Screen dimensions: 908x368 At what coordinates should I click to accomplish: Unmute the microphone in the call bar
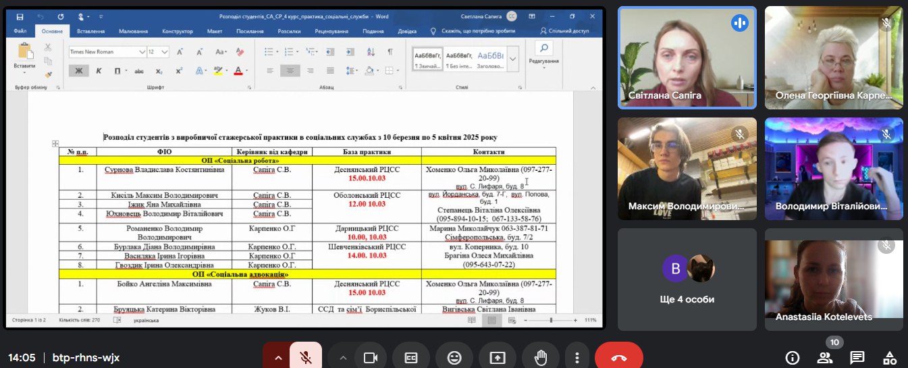coord(305,357)
